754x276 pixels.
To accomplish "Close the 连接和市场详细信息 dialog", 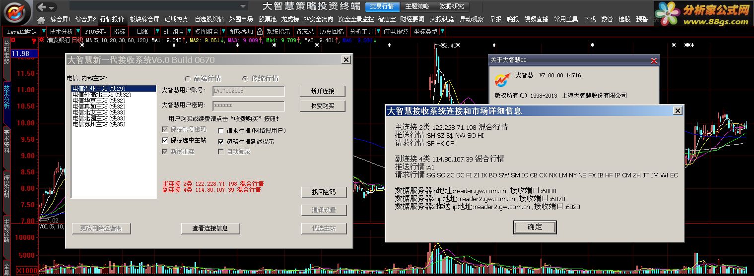I will pos(678,111).
